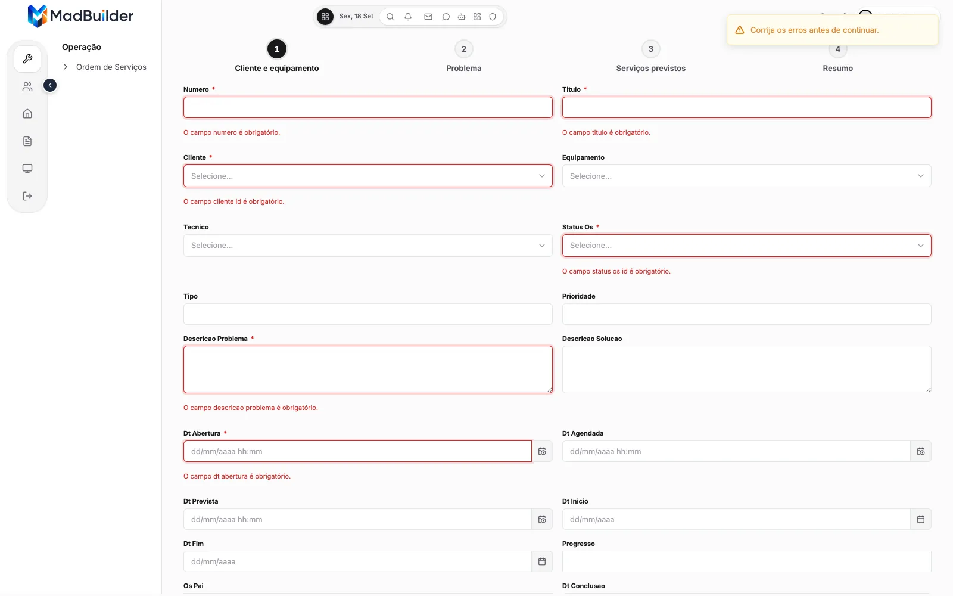Click error 'O campo descricao problema é obrigatório.'
This screenshot has width=953, height=596.
coord(251,408)
